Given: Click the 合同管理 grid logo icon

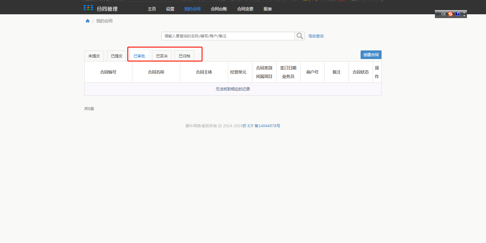Looking at the screenshot, I should [x=88, y=8].
